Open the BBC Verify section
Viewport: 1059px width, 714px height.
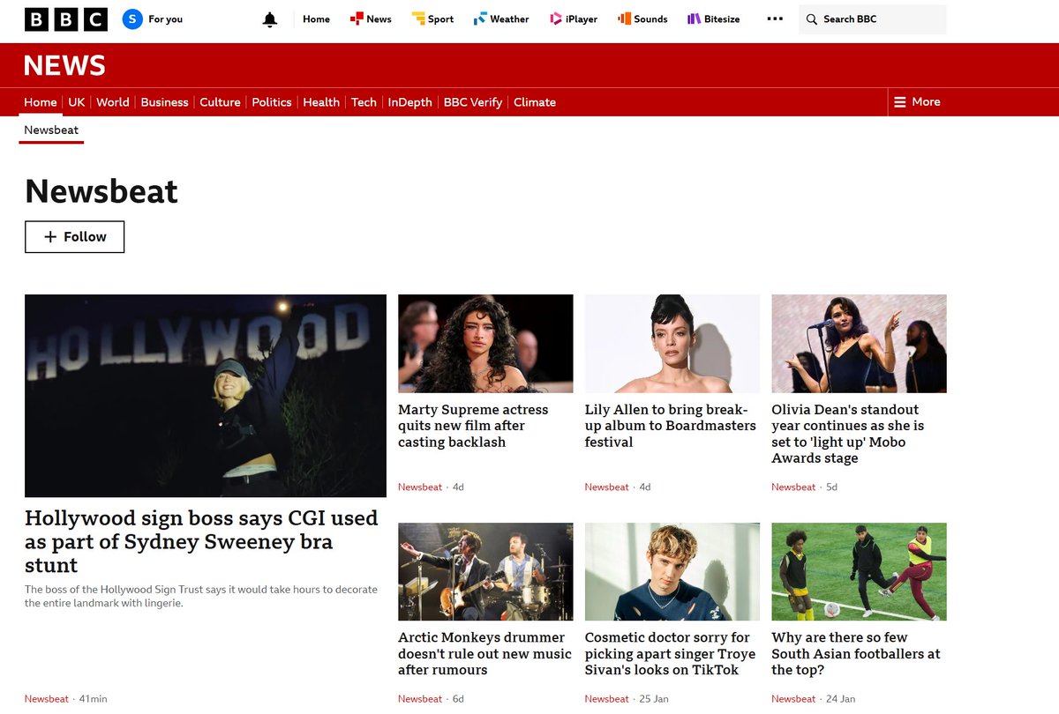coord(473,102)
